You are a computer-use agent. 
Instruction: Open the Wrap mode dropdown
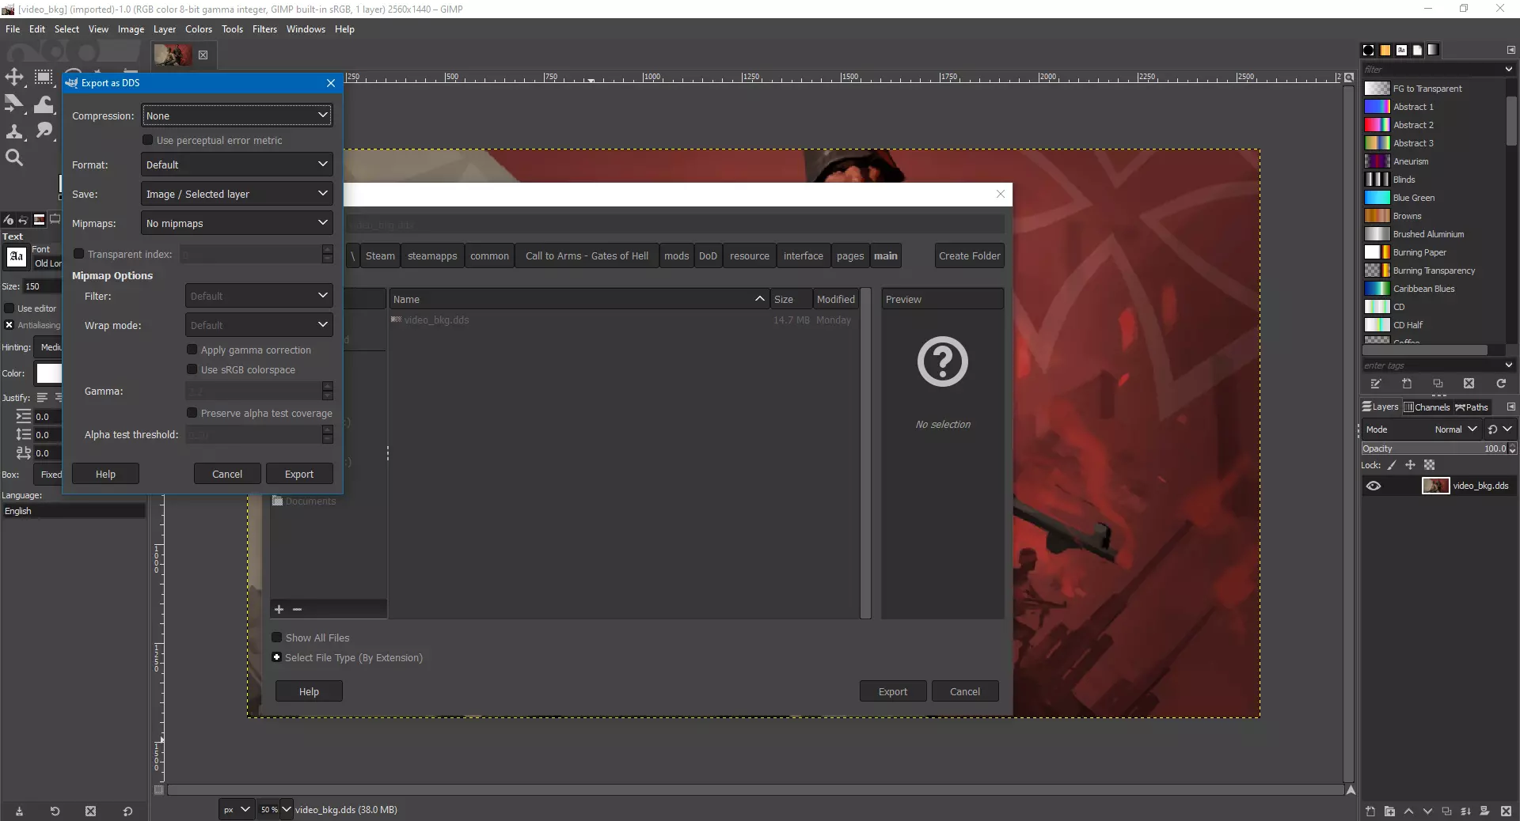tap(259, 325)
